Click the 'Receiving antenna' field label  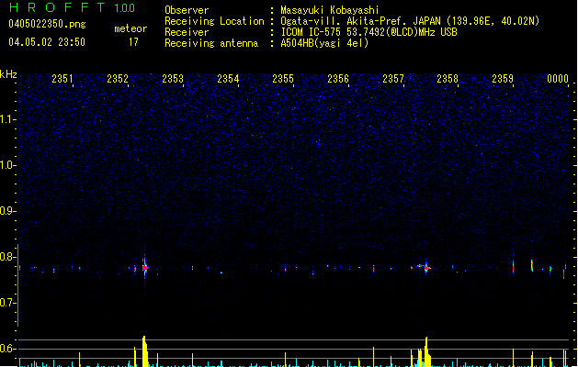coord(211,43)
